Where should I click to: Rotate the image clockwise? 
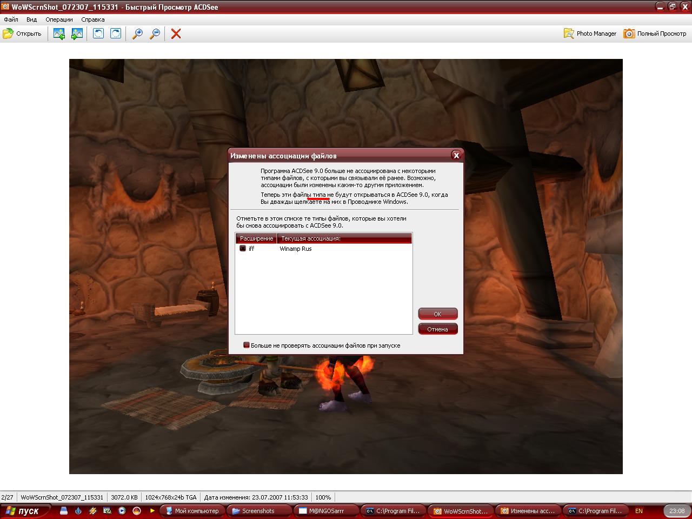(116, 34)
